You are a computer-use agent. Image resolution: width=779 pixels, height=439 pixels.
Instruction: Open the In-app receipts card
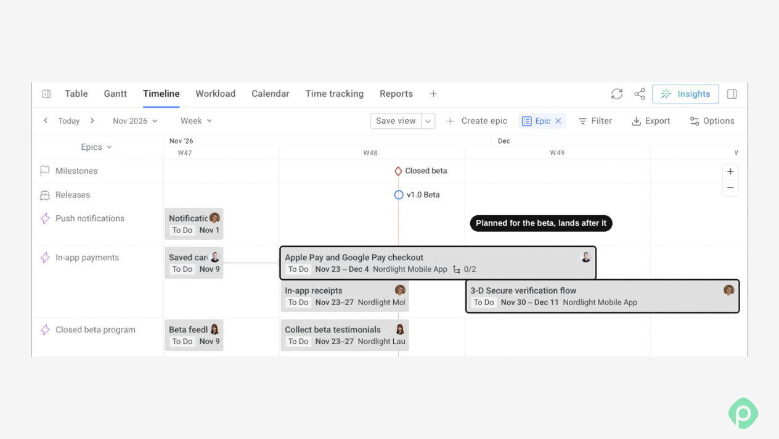(345, 296)
